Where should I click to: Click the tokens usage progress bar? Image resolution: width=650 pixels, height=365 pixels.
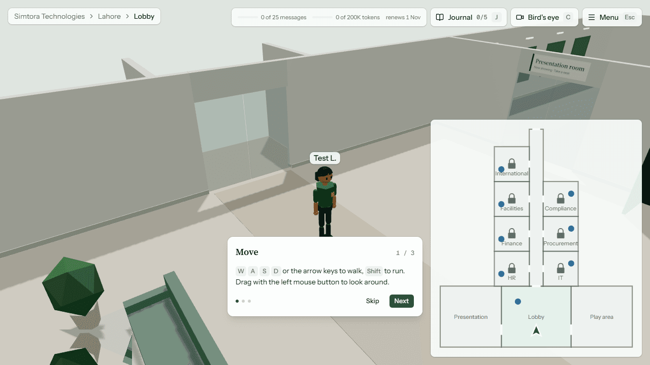322,17
